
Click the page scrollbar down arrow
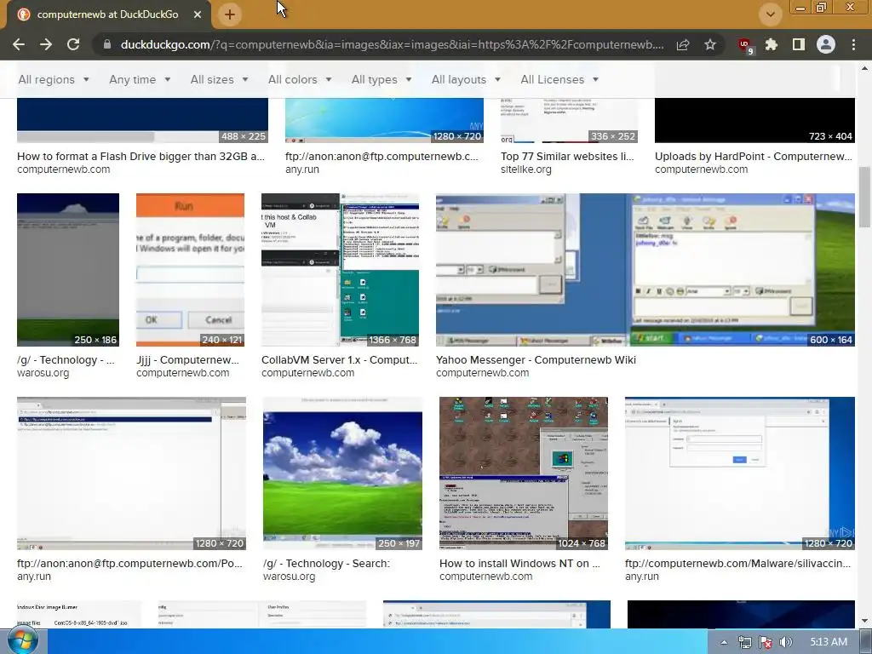(864, 621)
